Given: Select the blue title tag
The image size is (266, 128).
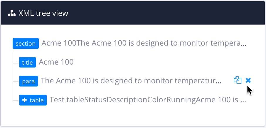Looking at the screenshot, I should coord(27,62).
